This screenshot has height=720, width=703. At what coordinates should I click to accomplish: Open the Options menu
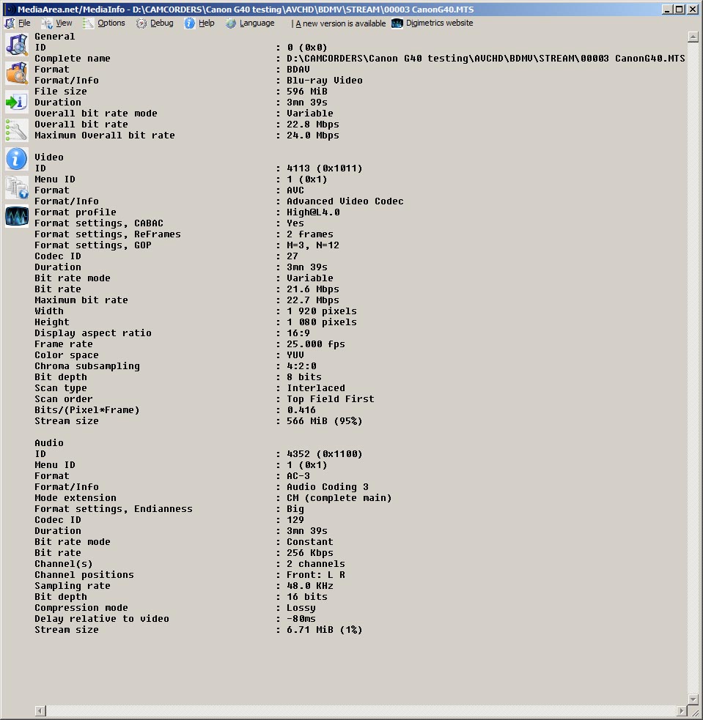tap(104, 23)
